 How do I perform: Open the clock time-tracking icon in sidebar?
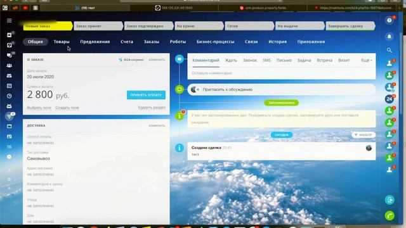tap(10, 96)
